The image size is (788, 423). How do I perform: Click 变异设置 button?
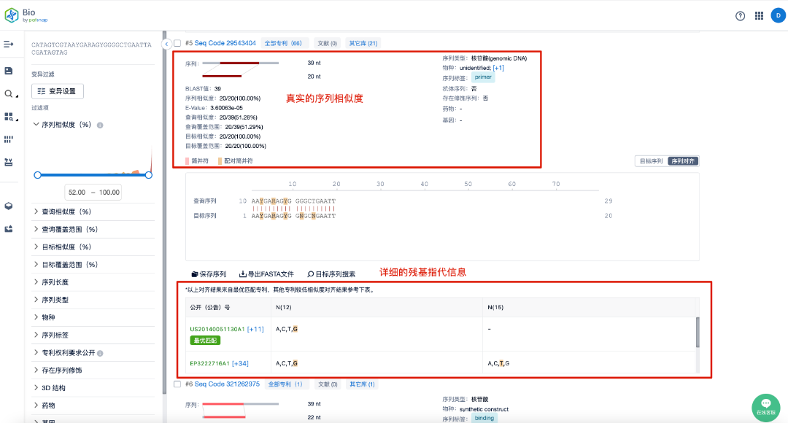point(58,91)
